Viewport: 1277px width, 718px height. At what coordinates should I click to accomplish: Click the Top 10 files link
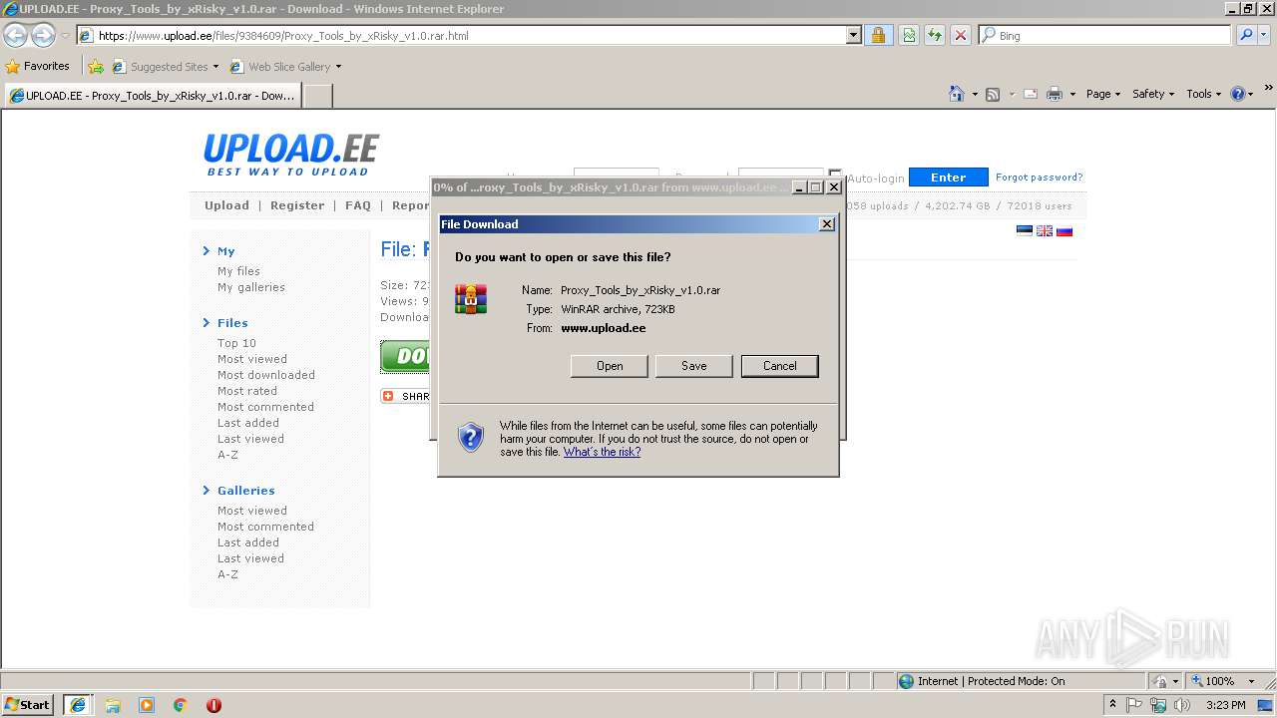click(236, 343)
